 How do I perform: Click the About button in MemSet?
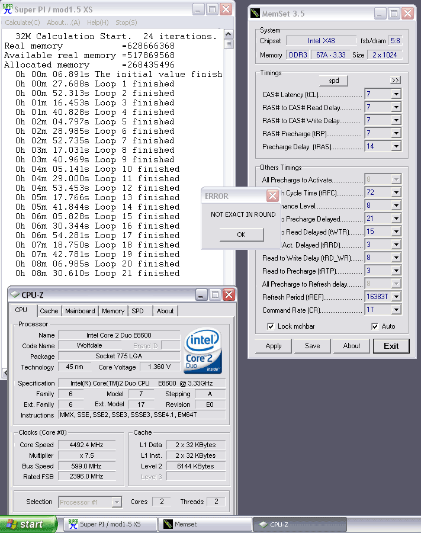click(x=351, y=346)
